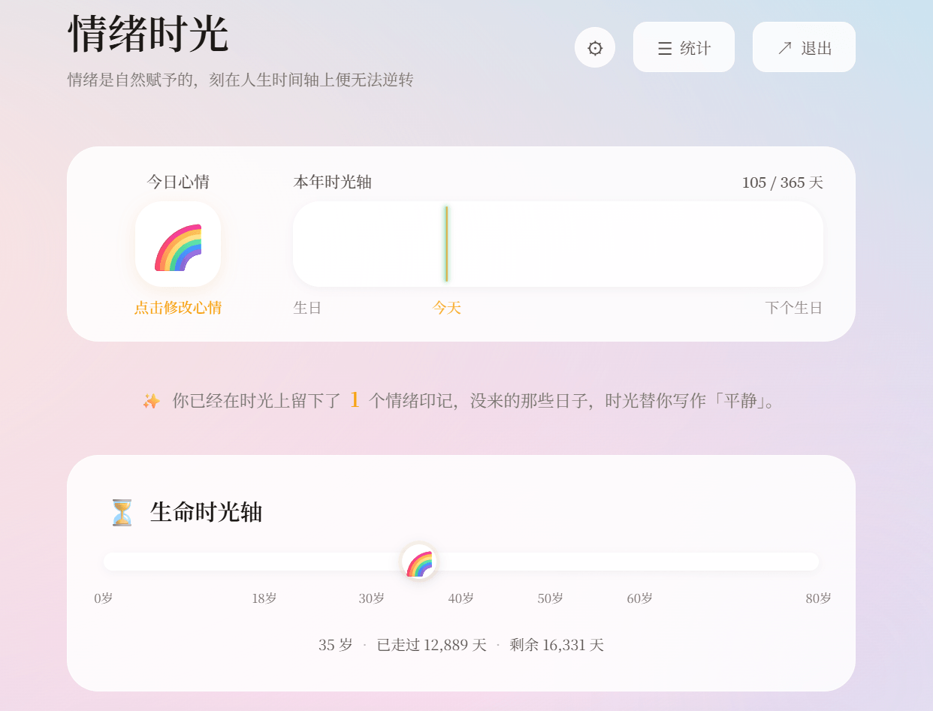Click the hourglass icon beside 生命时光轴
Screen dimensions: 933x711
point(122,512)
